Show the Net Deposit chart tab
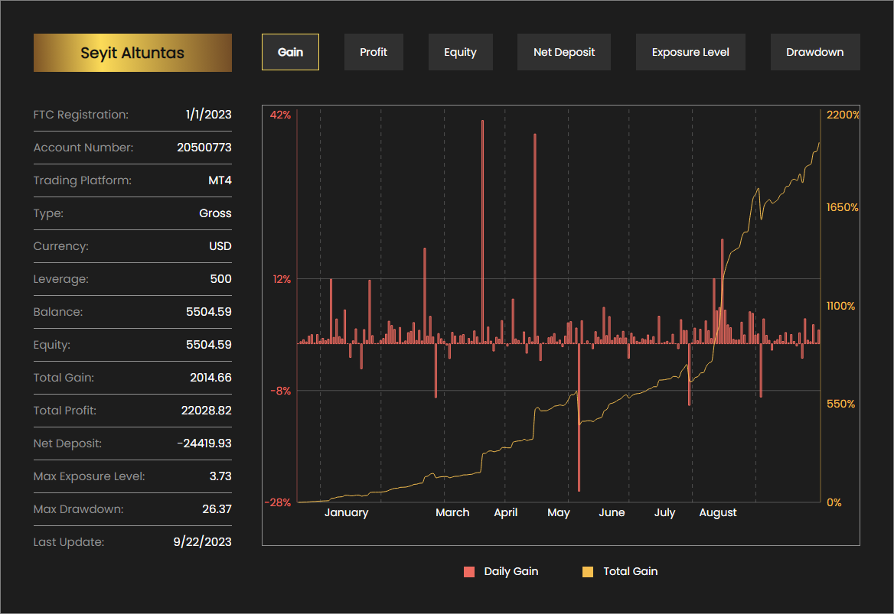Screen dimensions: 894x614 (x=564, y=52)
